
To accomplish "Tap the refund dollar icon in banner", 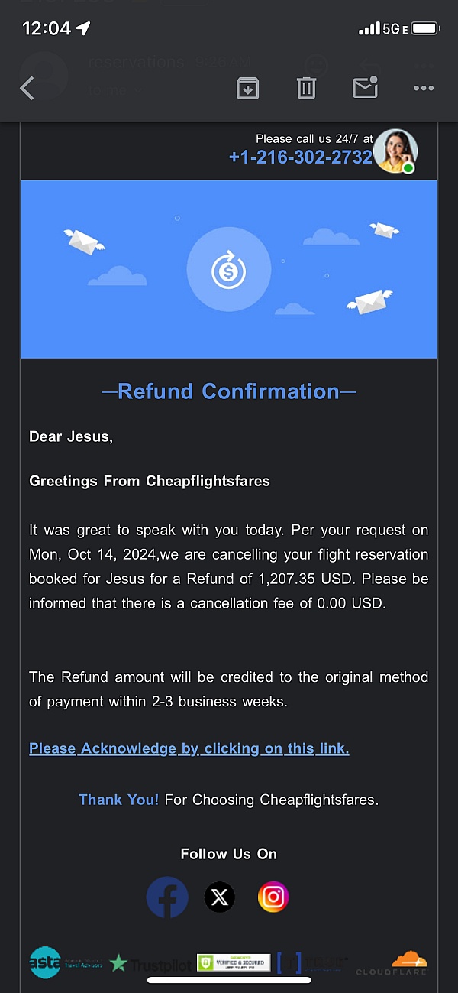I will pyautogui.click(x=228, y=270).
